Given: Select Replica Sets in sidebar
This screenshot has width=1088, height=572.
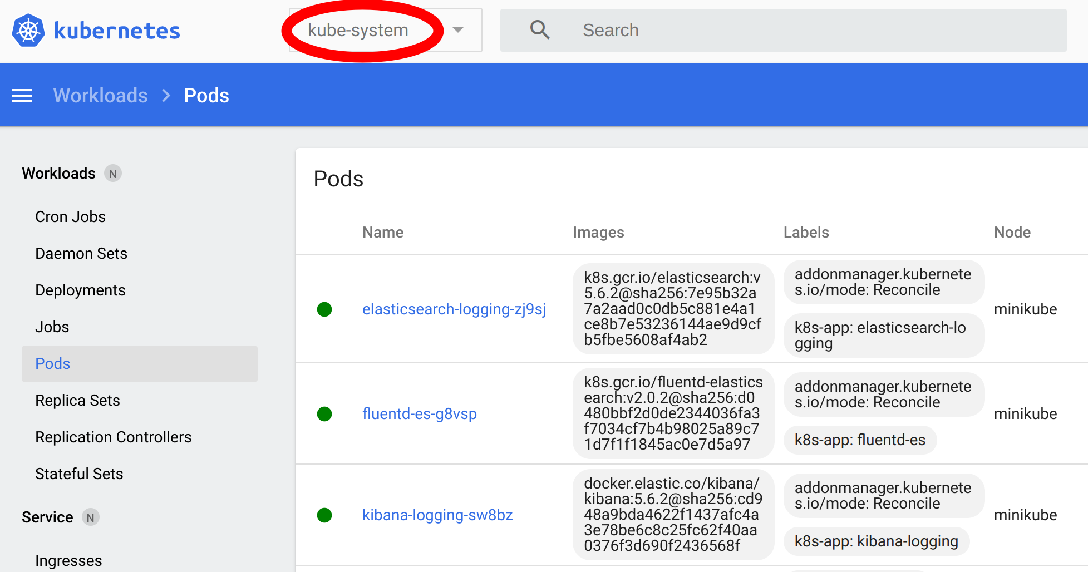Looking at the screenshot, I should (77, 401).
